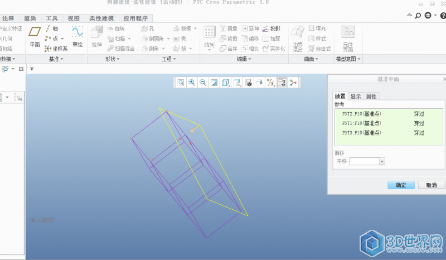Open the 渲染 ribbon tab

pos(30,18)
